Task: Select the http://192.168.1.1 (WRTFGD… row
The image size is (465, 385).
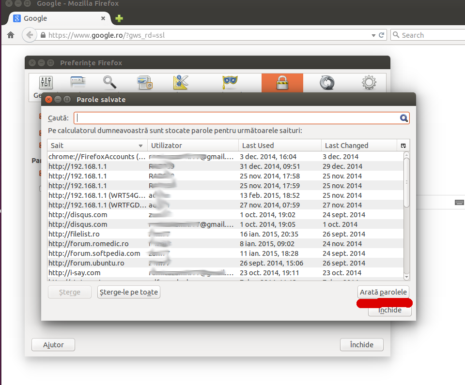Action: tap(225, 205)
